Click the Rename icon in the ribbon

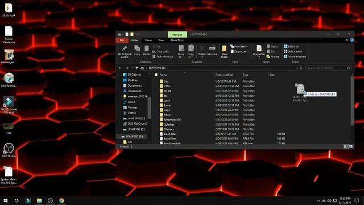pyautogui.click(x=212, y=51)
